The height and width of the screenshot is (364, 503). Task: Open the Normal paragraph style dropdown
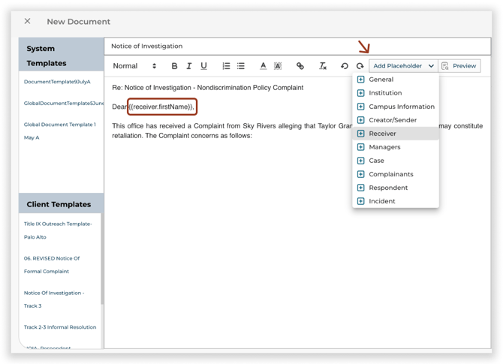(x=135, y=66)
